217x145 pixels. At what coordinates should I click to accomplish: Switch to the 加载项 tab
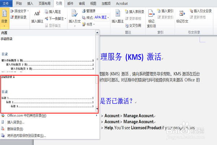click(x=106, y=4)
